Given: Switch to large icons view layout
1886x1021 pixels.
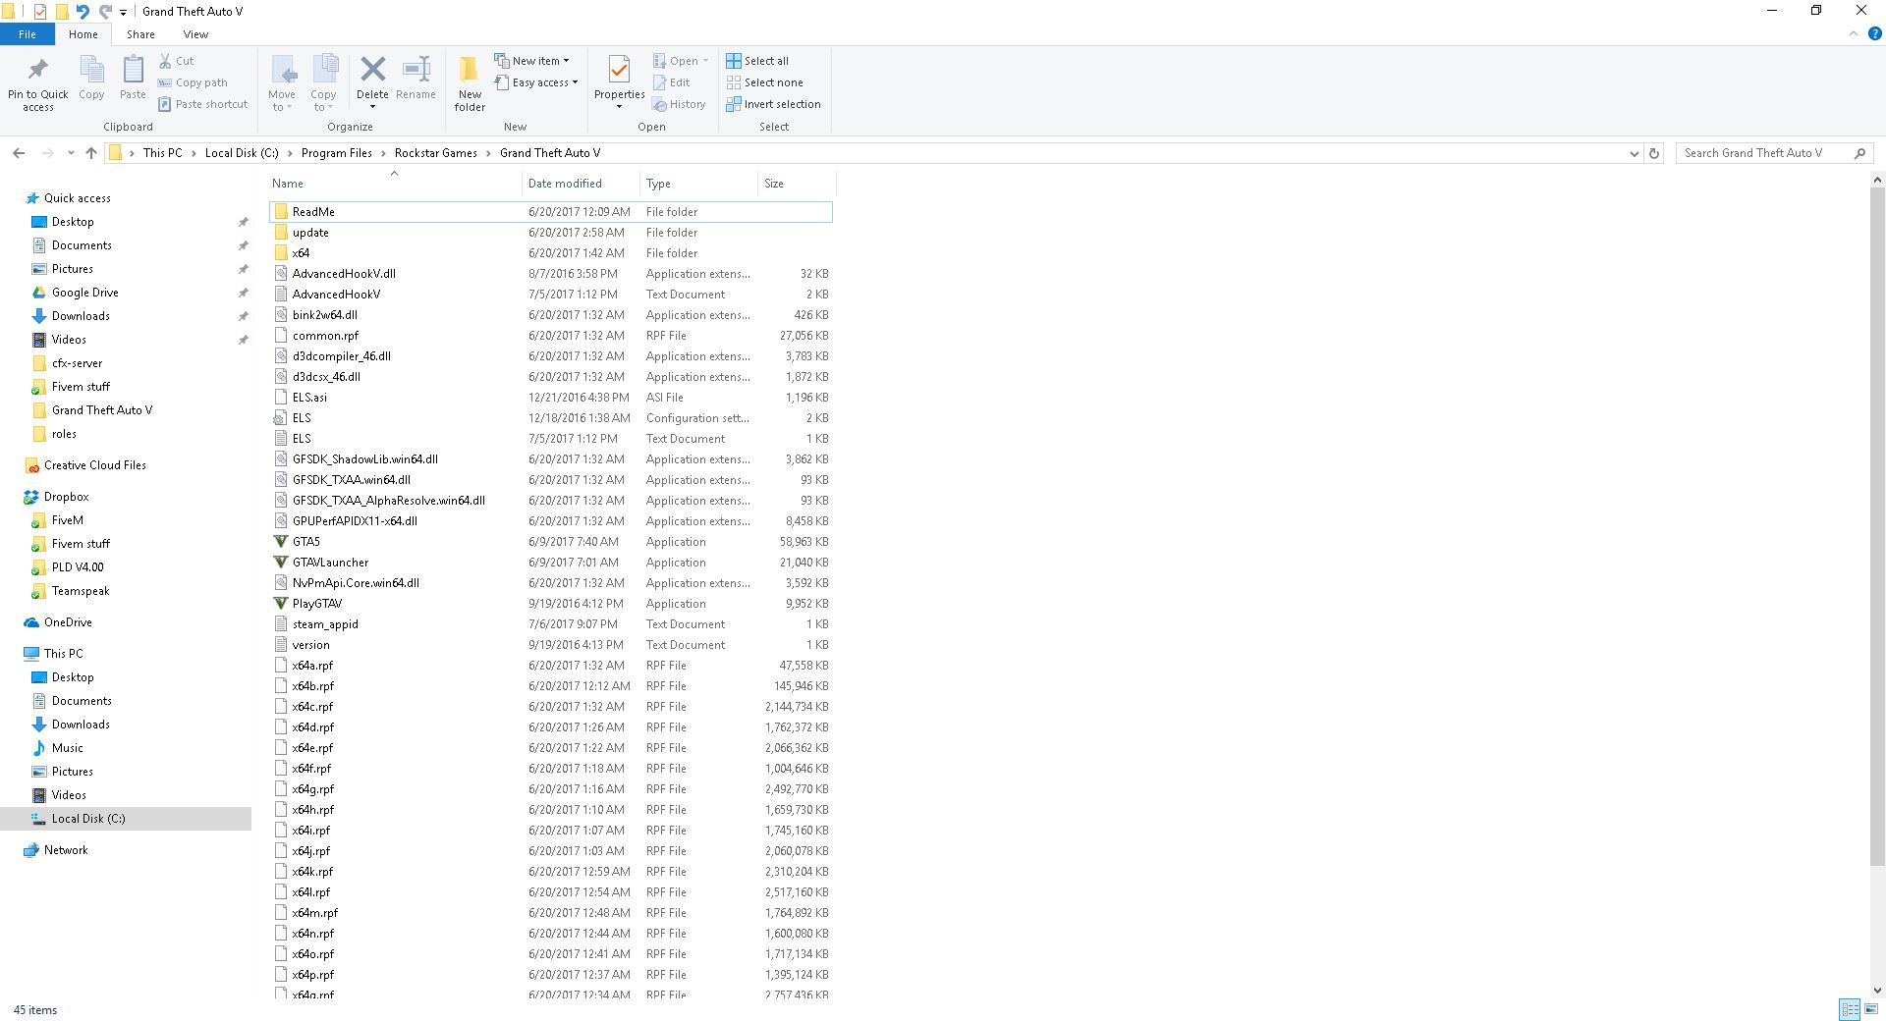Looking at the screenshot, I should [1870, 1009].
